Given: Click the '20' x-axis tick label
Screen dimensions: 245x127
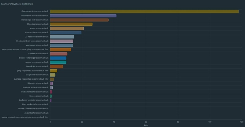Looking at the screenshot, I should point(82,122).
